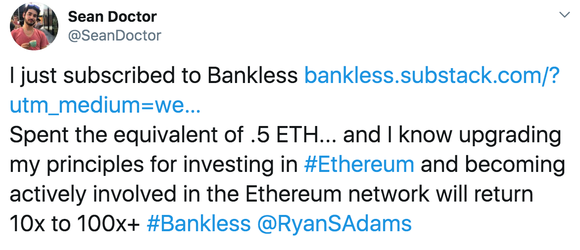Open the #Bankless hashtag
This screenshot has height=250, width=580.
[199, 224]
